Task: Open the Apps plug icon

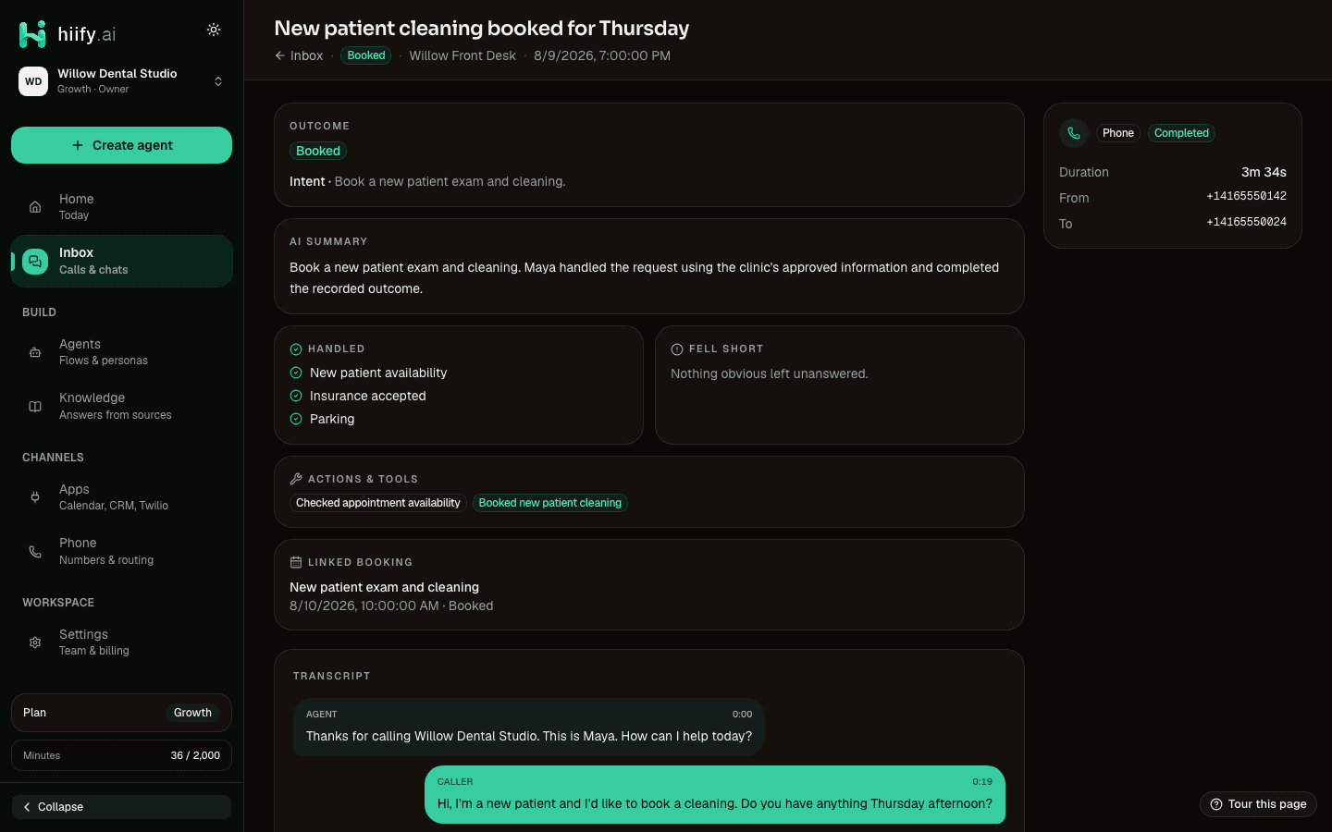Action: (x=35, y=497)
